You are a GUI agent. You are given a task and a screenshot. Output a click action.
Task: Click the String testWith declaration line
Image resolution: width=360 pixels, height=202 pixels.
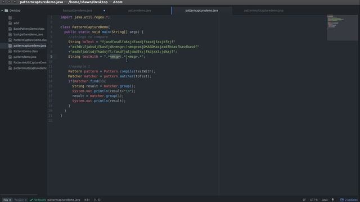pos(107,57)
